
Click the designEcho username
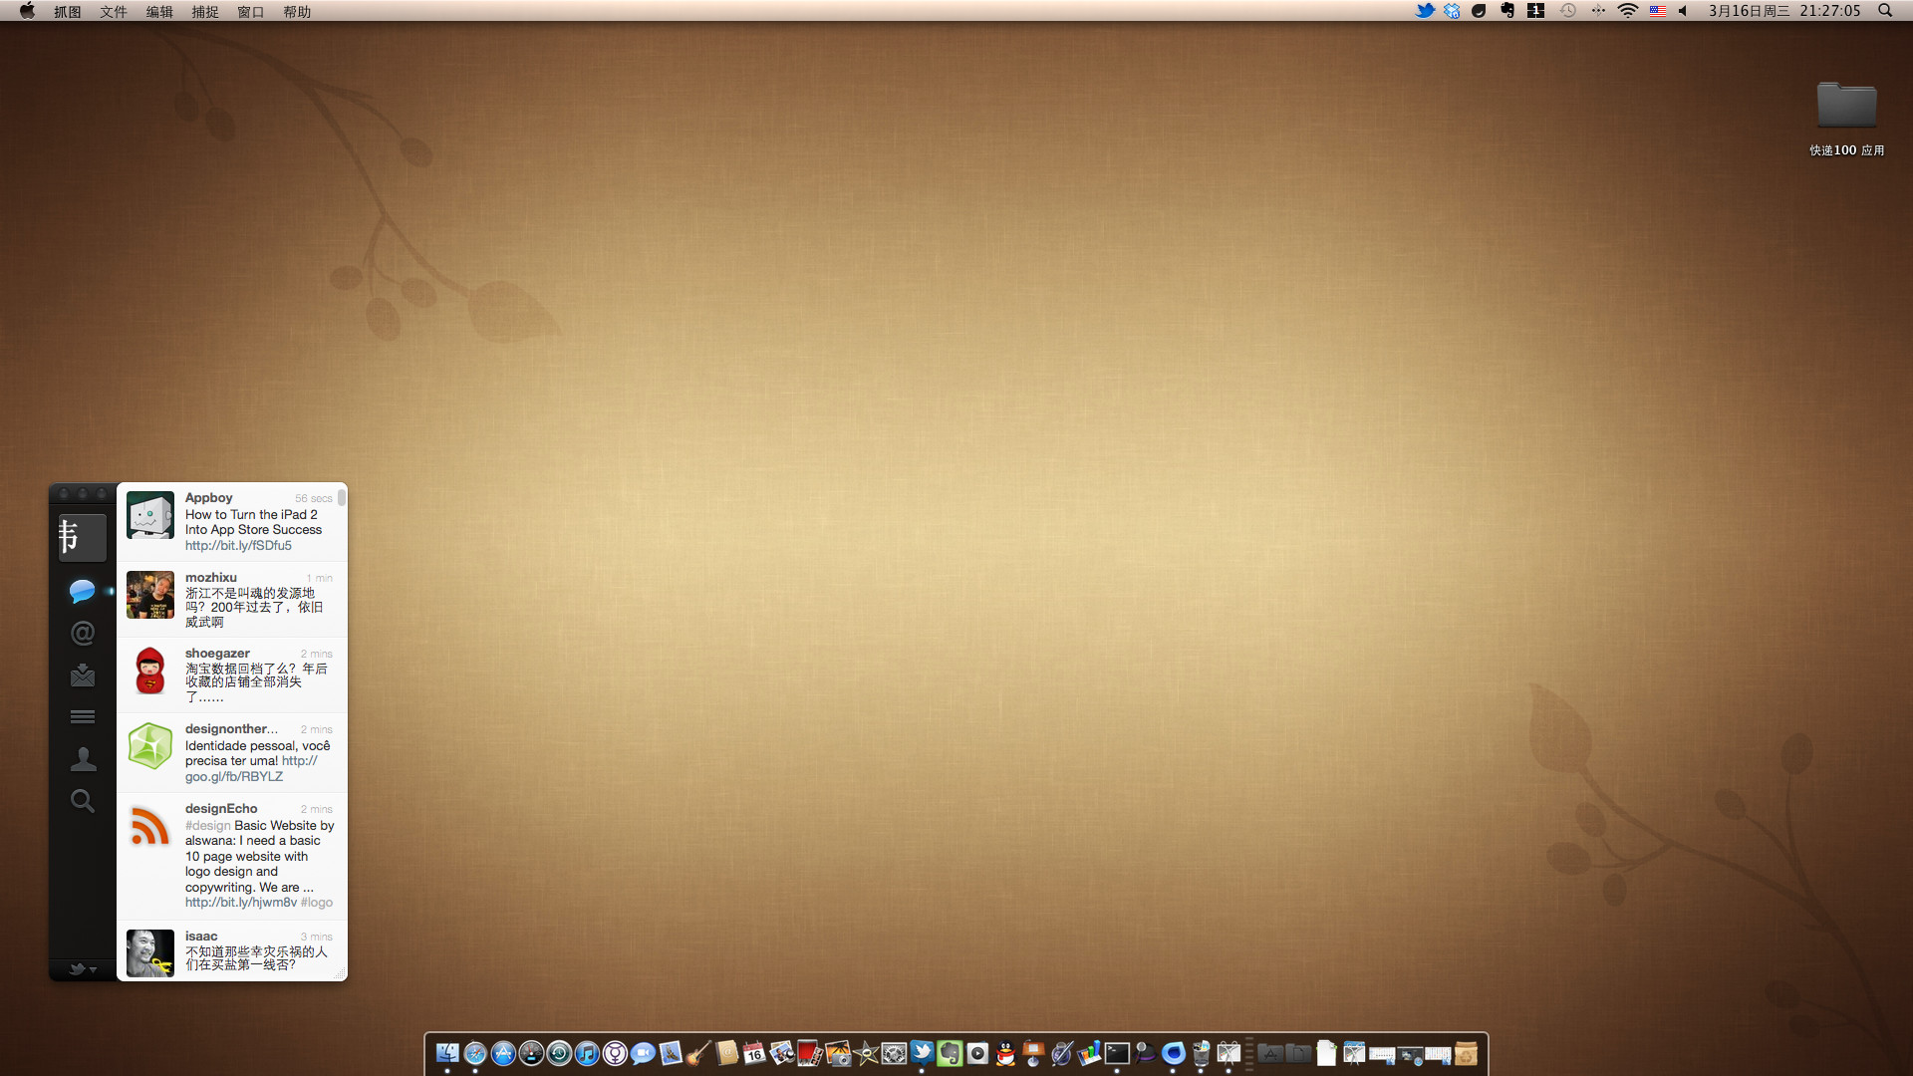[221, 809]
